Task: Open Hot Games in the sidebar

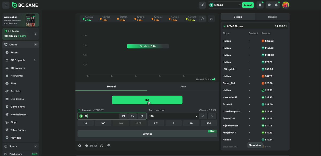Action: pos(21,76)
